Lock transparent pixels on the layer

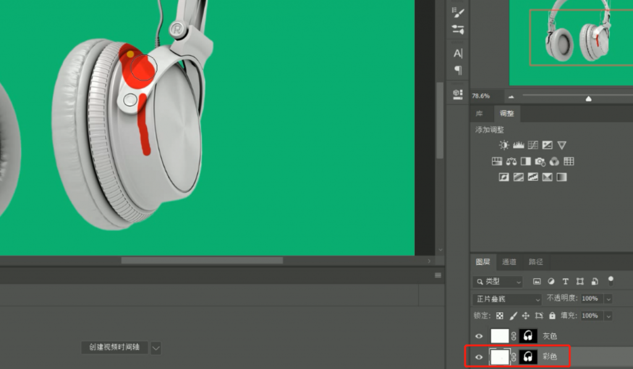coord(499,316)
